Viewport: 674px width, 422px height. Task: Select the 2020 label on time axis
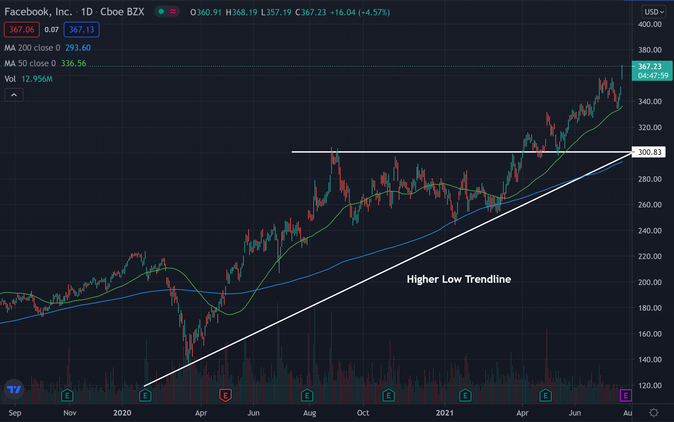point(122,413)
